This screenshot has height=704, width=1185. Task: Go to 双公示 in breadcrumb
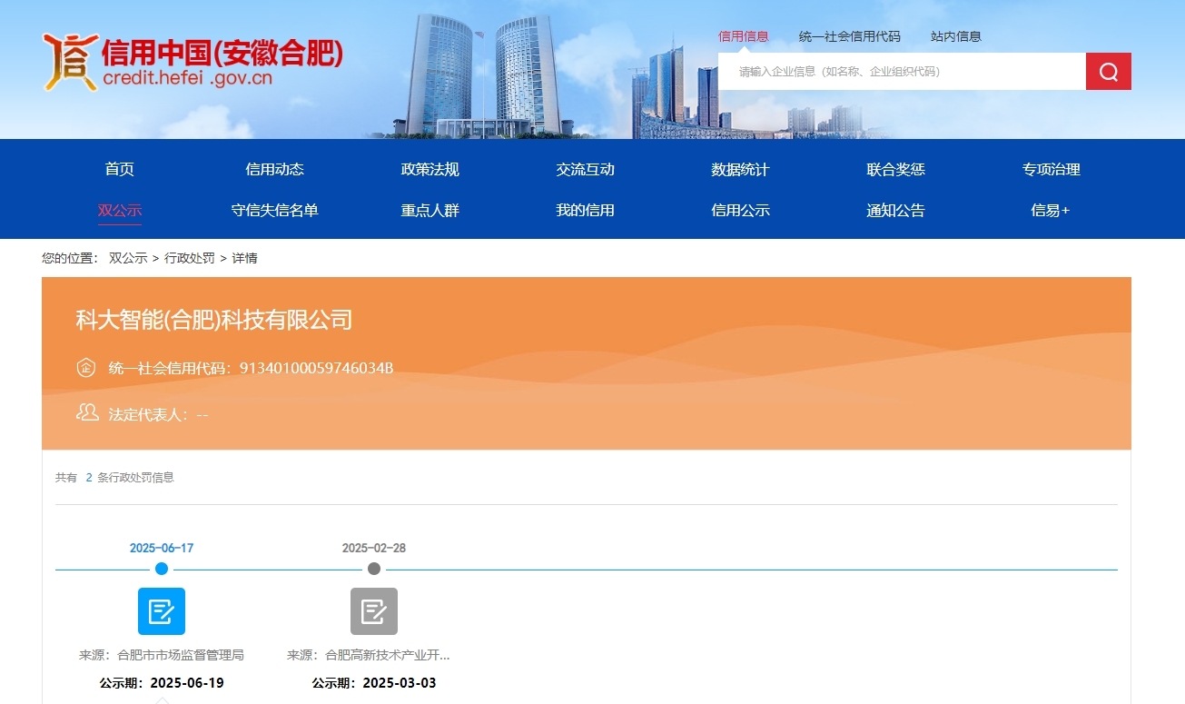128,258
